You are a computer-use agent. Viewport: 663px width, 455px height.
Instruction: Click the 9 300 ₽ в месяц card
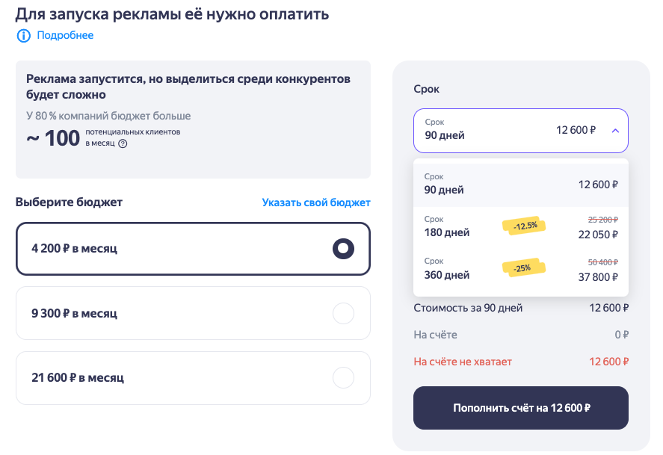coord(194,313)
